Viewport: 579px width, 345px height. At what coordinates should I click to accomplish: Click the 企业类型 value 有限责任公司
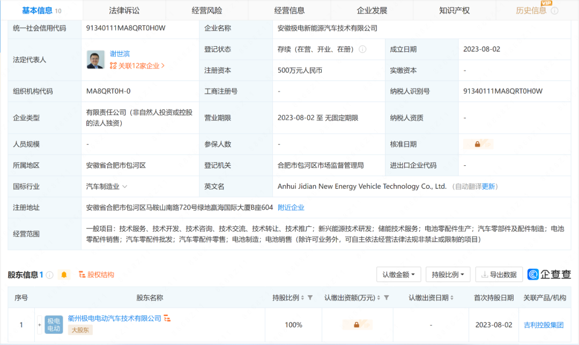139,118
